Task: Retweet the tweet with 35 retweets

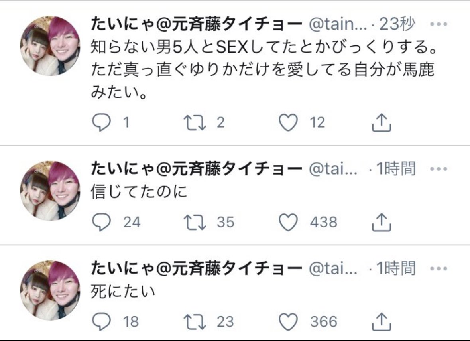Action: point(195,222)
